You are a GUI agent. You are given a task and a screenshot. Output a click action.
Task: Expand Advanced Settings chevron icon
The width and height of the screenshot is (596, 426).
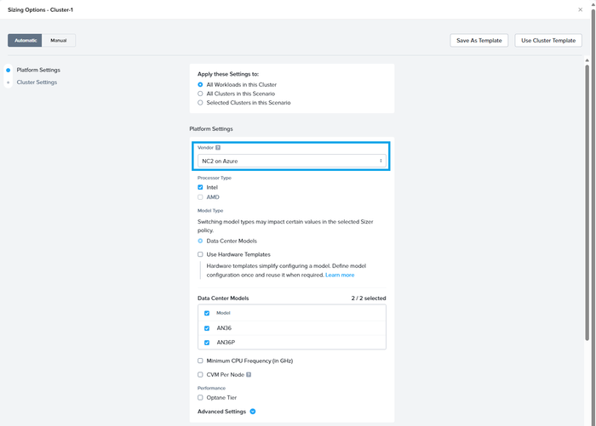(253, 412)
